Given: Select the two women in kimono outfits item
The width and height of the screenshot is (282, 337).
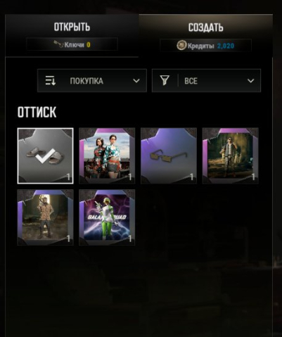Looking at the screenshot, I should pyautogui.click(x=107, y=155).
